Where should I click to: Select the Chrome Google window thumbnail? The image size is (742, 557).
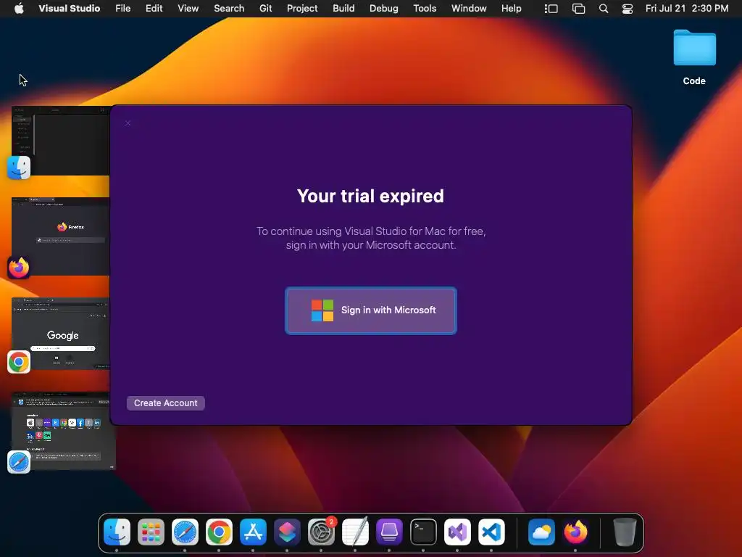pyautogui.click(x=61, y=334)
